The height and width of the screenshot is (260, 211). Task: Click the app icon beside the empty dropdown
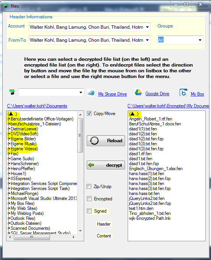tap(12, 92)
